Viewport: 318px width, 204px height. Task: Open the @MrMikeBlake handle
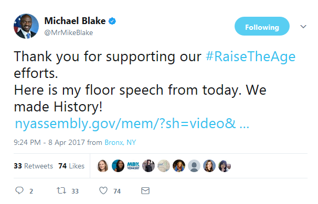69,32
